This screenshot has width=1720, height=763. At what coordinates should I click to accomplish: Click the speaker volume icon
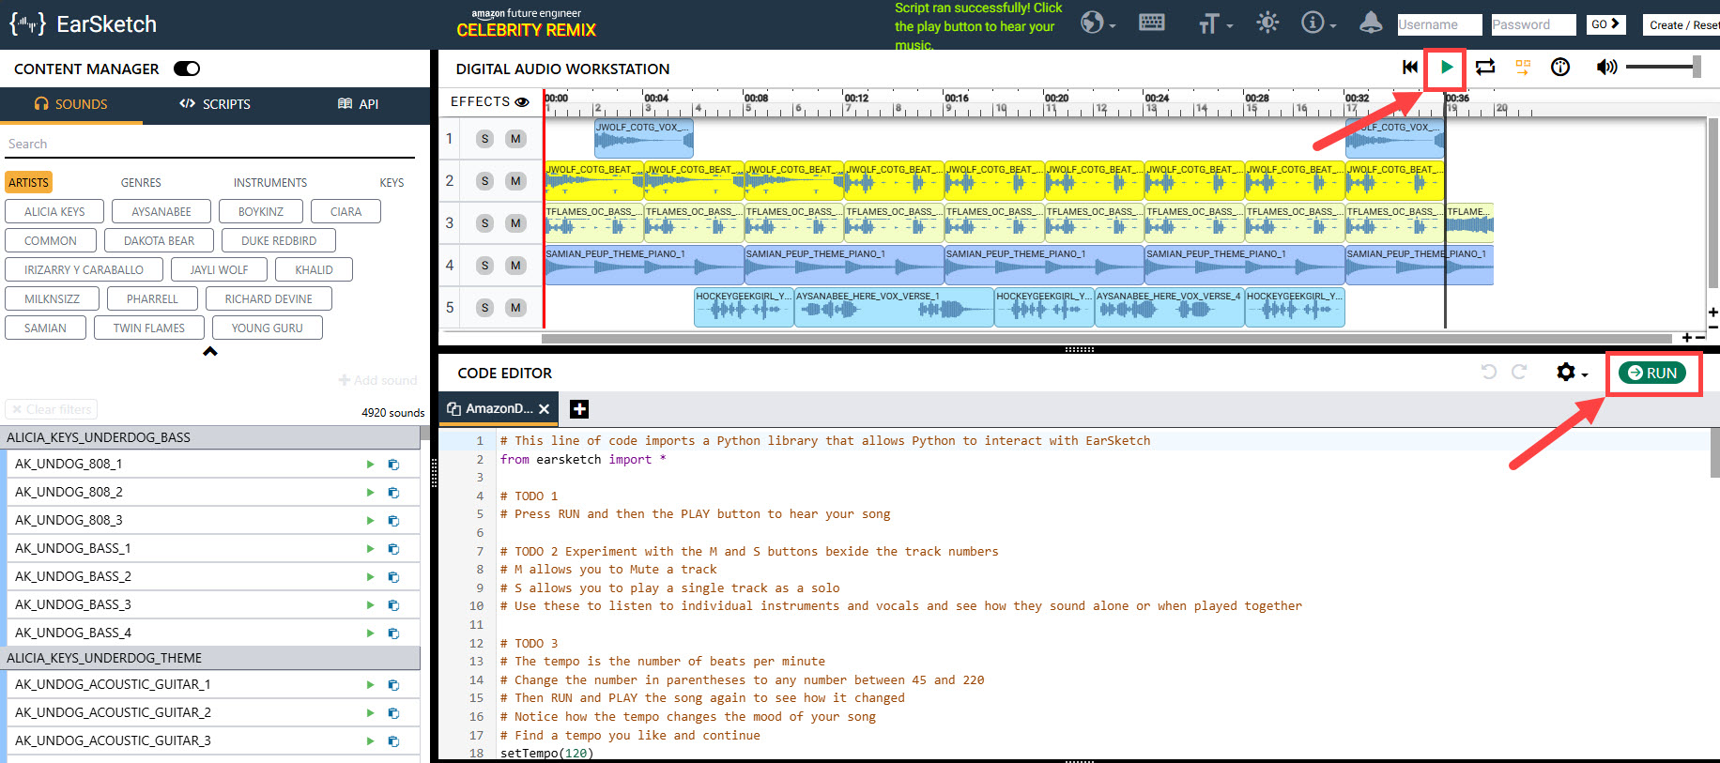point(1605,68)
